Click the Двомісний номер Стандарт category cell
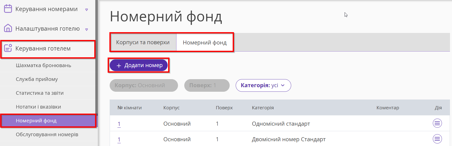The image size is (452, 146). pos(289,139)
